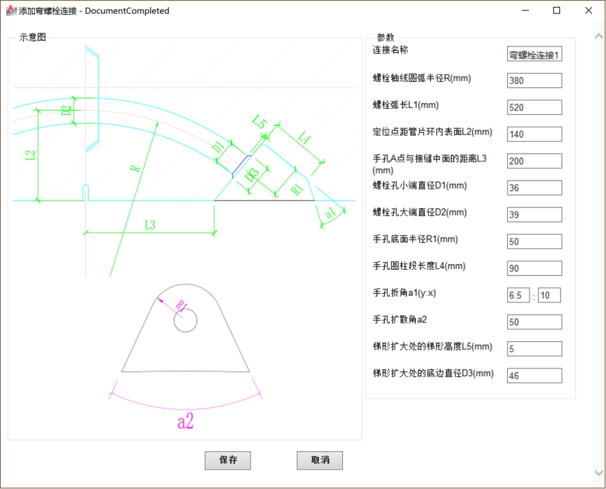Click the 螺栓孔小端直径D1 field with 36
The image size is (606, 489).
(534, 187)
